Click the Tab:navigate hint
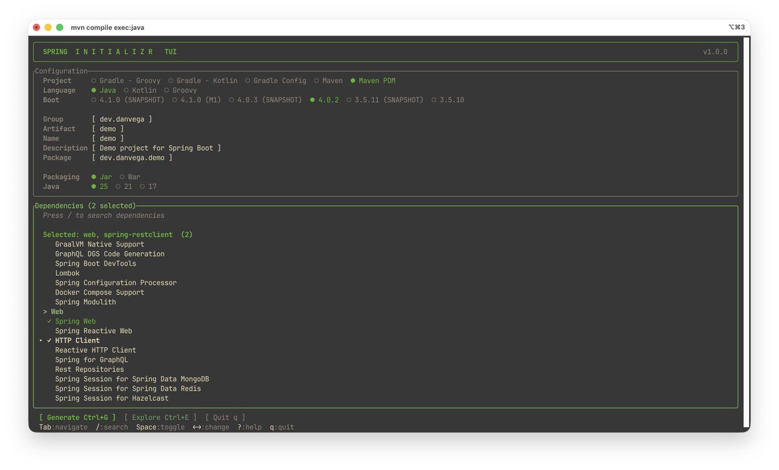The width and height of the screenshot is (779, 470). point(63,427)
